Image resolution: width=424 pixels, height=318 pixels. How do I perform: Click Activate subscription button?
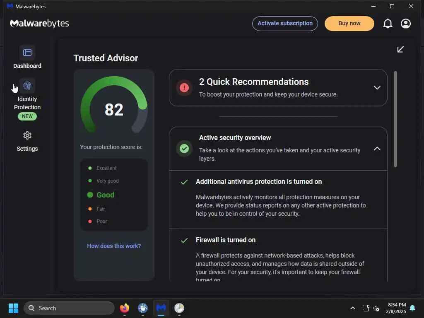click(285, 24)
